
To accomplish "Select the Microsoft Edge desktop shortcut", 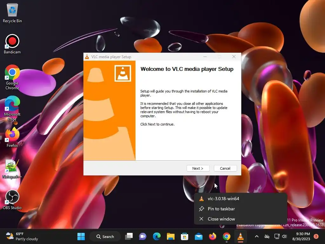I will [12, 109].
